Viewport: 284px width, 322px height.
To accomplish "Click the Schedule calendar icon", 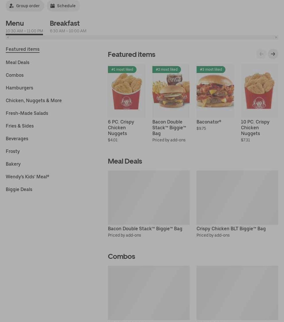I will pos(53,6).
